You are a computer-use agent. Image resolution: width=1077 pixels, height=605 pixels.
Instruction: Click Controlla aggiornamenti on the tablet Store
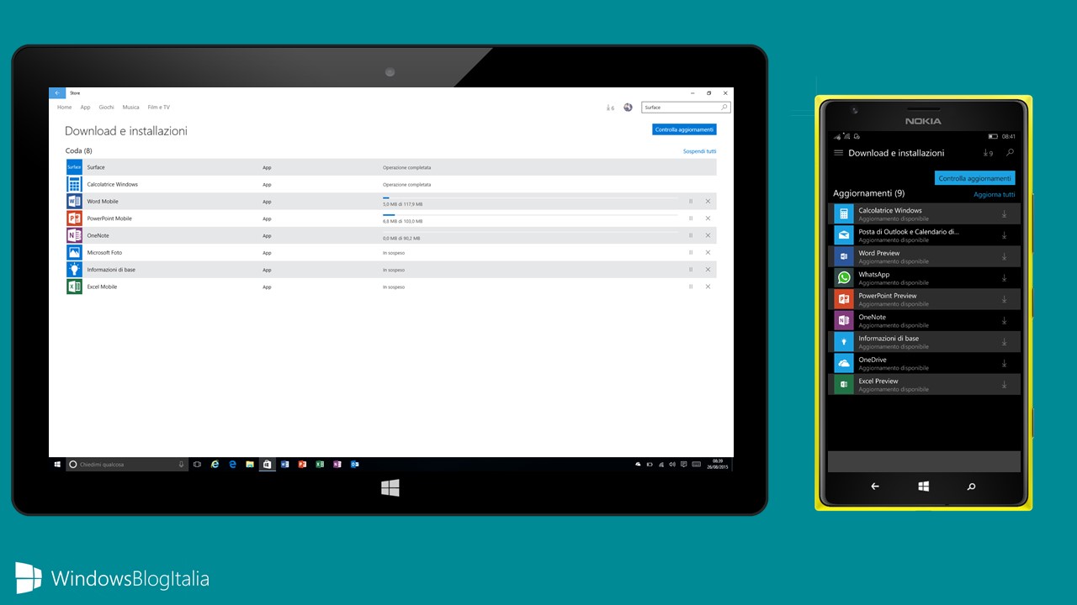pyautogui.click(x=684, y=129)
